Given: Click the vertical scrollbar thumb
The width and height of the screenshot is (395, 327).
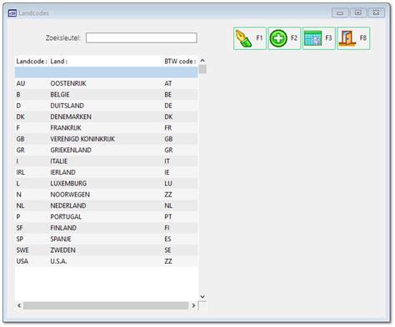Looking at the screenshot, I should pos(202,69).
